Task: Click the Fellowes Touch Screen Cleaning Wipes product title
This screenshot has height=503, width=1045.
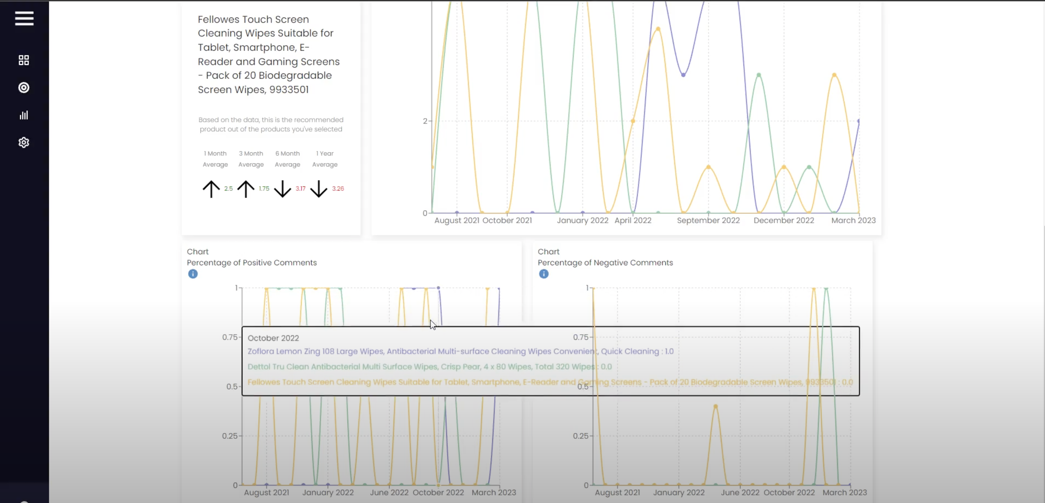Action: (269, 54)
